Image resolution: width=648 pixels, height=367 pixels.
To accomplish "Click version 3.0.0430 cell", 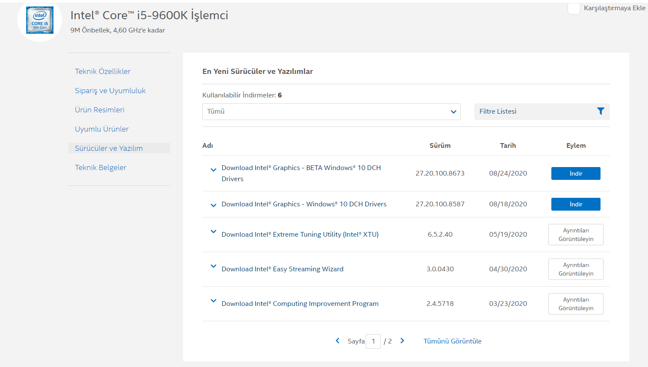I will [x=440, y=269].
